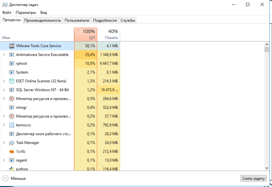This screenshot has height=187, width=272.
Task: Click the vertical scrollbar down arrow
Action: coord(267,168)
